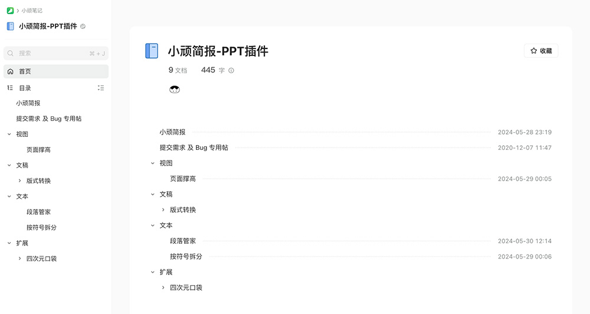Screen dimensions: 590x314
Task: Click timestamp 2024-05-29 00:06
Action: (525, 256)
